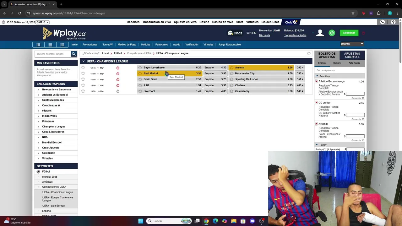
Task: Collapse the Sencillos bet section
Action: [317, 76]
